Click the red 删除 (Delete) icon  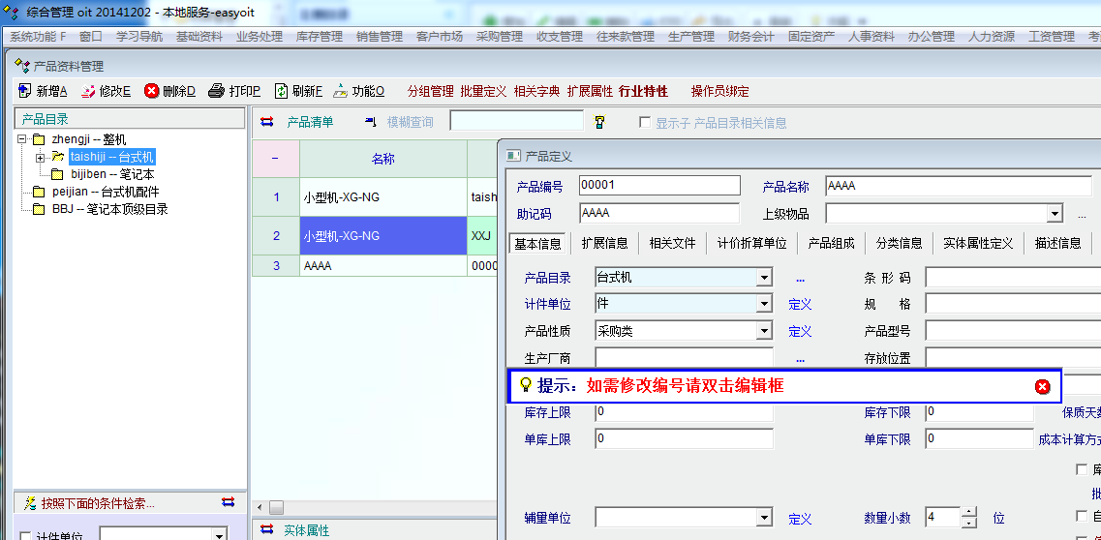(152, 91)
